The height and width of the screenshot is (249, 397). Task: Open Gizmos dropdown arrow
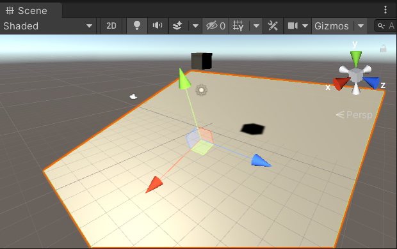361,26
